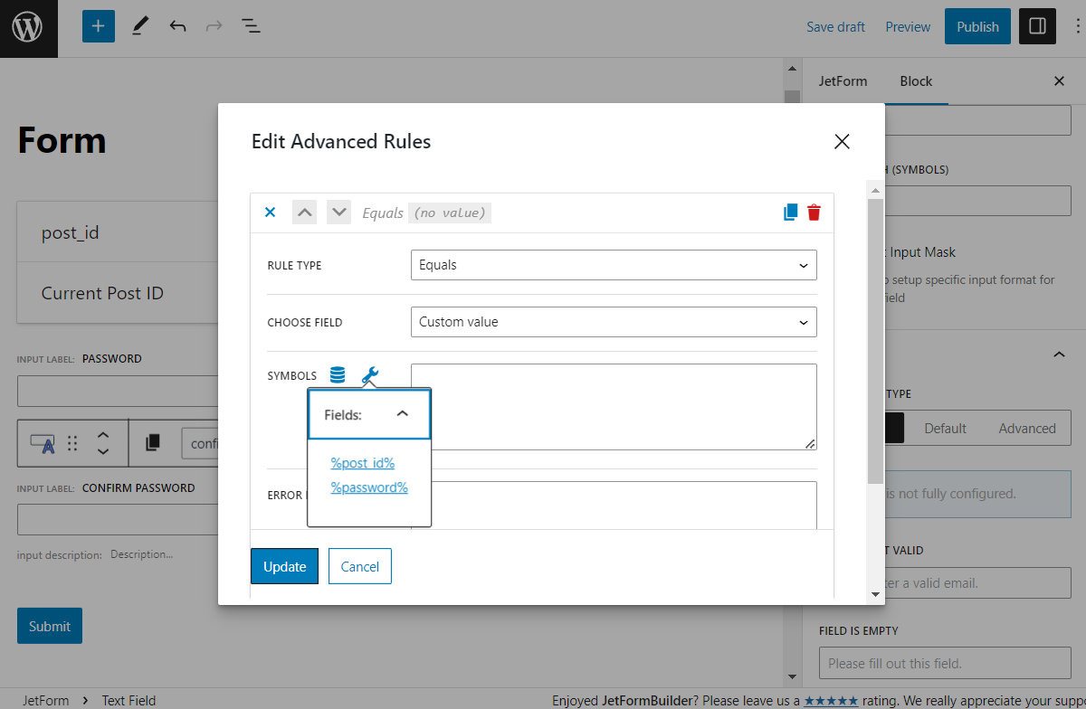The width and height of the screenshot is (1086, 709).
Task: Insert the %post_id% field macro link
Action: click(362, 463)
